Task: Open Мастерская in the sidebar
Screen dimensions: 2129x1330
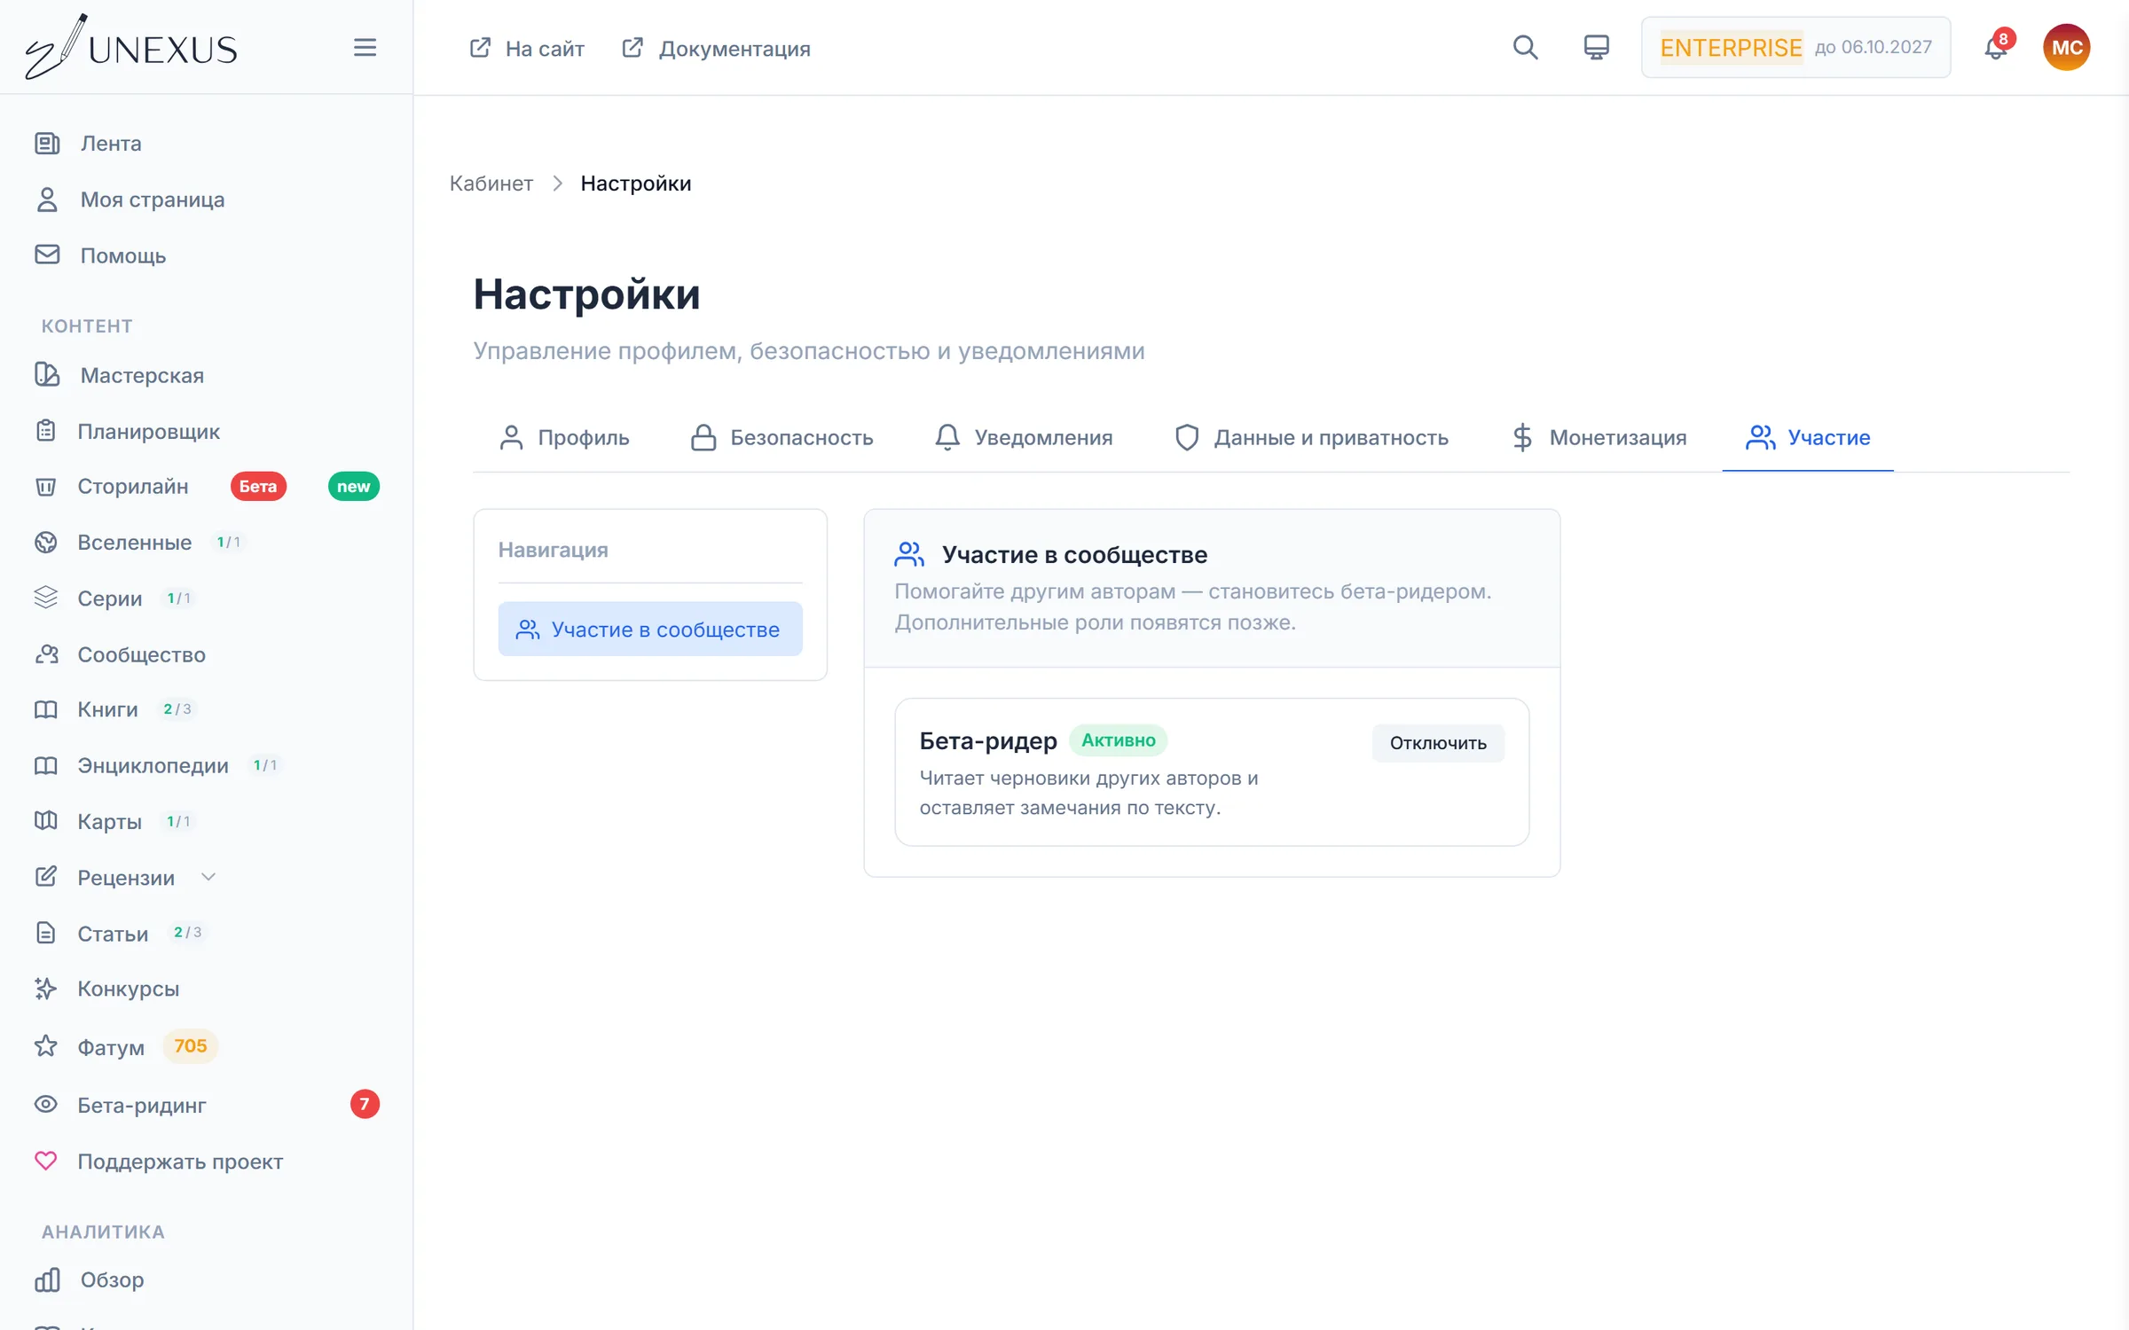Action: coord(142,375)
